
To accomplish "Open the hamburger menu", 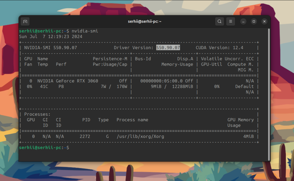I will coord(231,21).
